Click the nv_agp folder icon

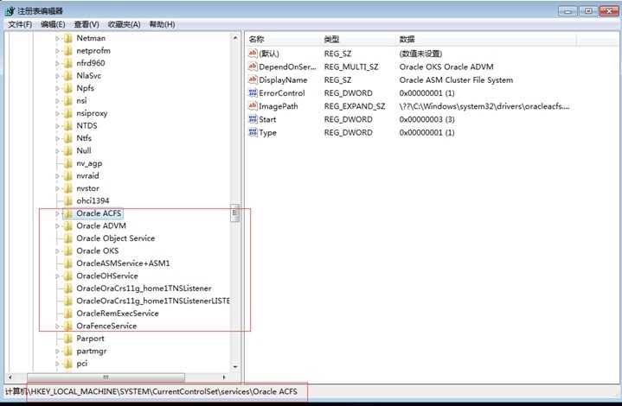(x=68, y=163)
